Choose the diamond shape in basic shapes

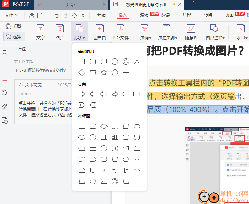coord(82,73)
